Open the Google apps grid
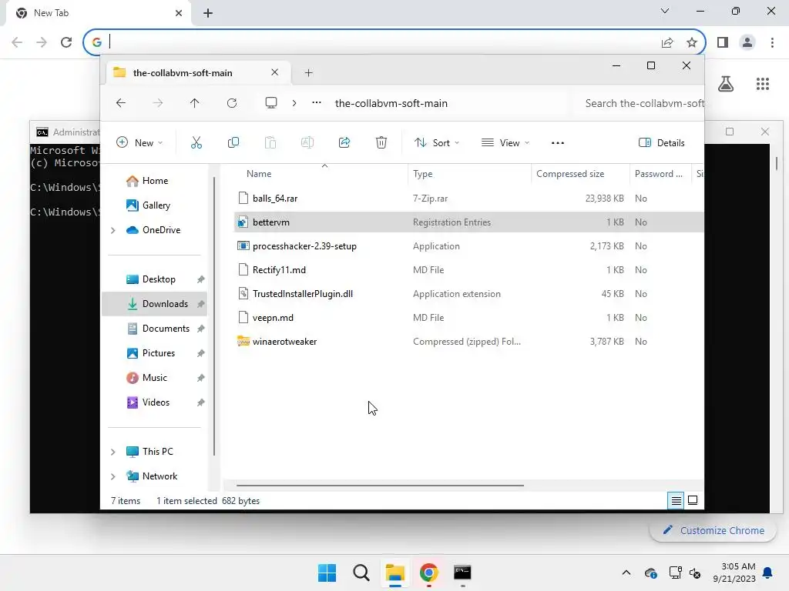789x591 pixels. coord(763,84)
